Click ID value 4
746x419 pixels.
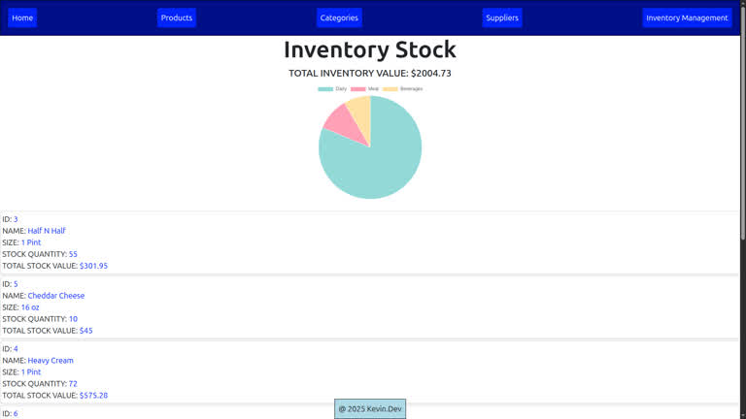click(16, 349)
